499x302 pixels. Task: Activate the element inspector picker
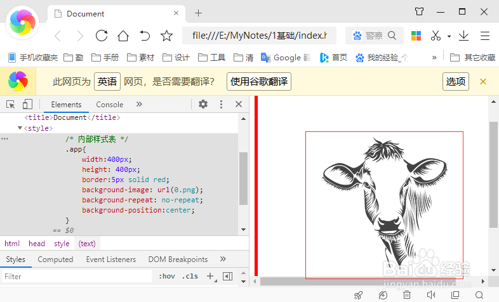click(11, 104)
